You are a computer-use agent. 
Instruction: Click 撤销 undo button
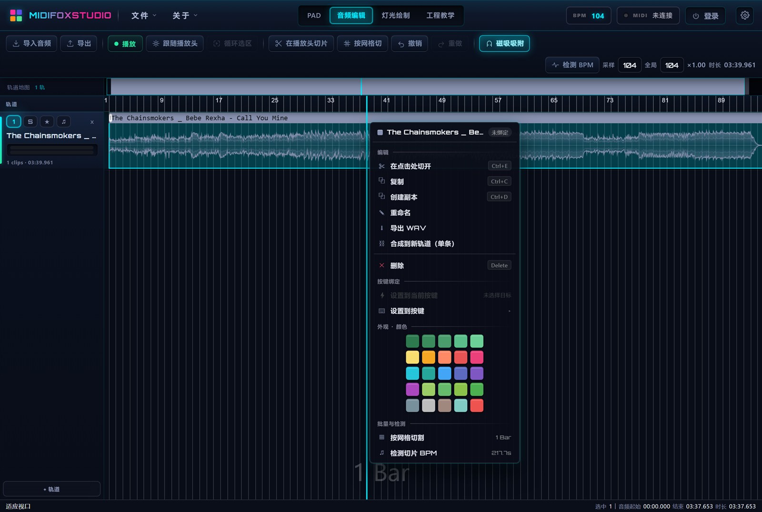click(x=410, y=43)
